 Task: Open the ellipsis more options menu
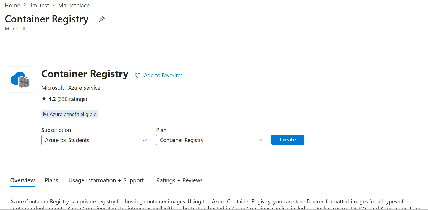coord(115,19)
